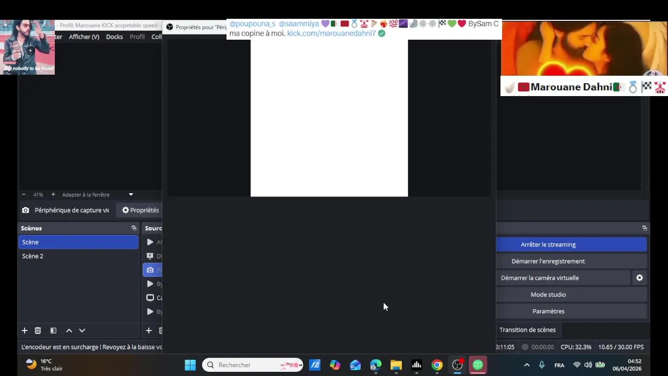
Task: Pop out the Controls dock panel
Action: point(645,228)
